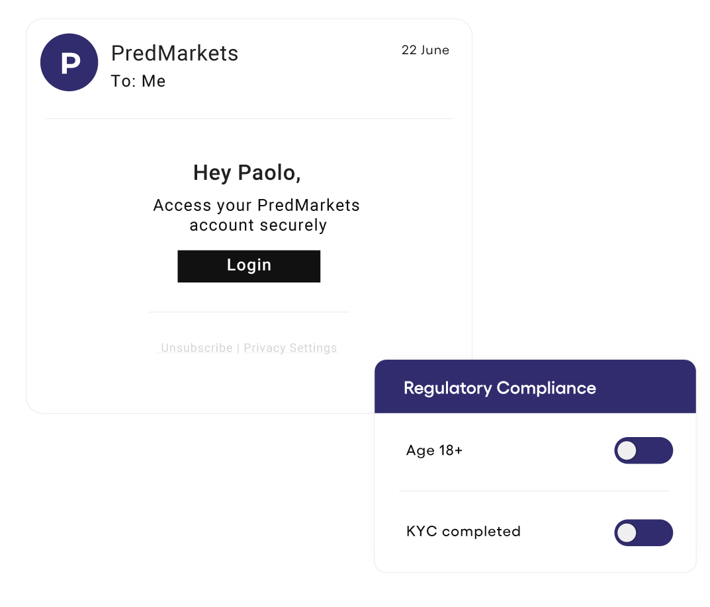The width and height of the screenshot is (710, 607).
Task: Follow the Unsubscribe link
Action: coord(197,348)
